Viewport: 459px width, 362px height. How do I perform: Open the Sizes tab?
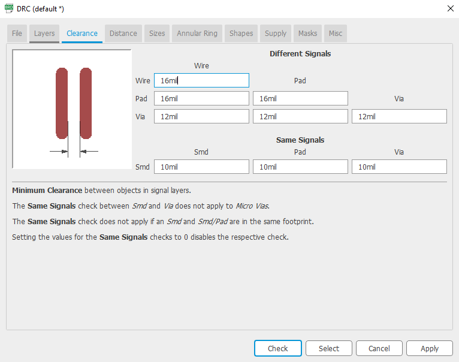pos(157,34)
